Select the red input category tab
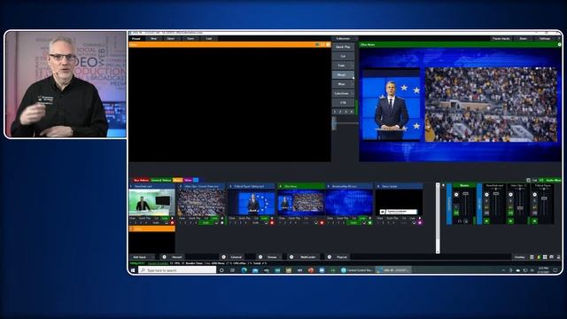 coord(141,180)
